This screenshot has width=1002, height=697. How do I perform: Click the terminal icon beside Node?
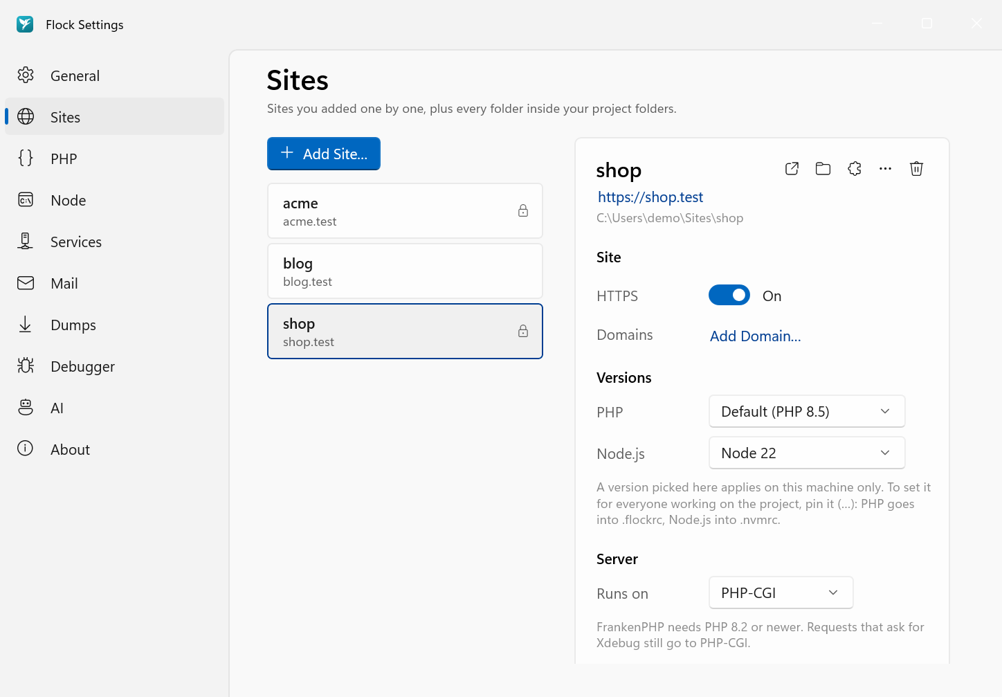point(26,200)
